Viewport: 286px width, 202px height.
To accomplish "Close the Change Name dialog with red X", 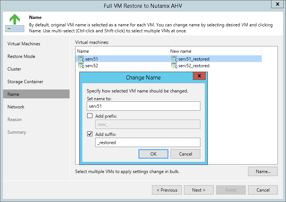I will [x=199, y=76].
